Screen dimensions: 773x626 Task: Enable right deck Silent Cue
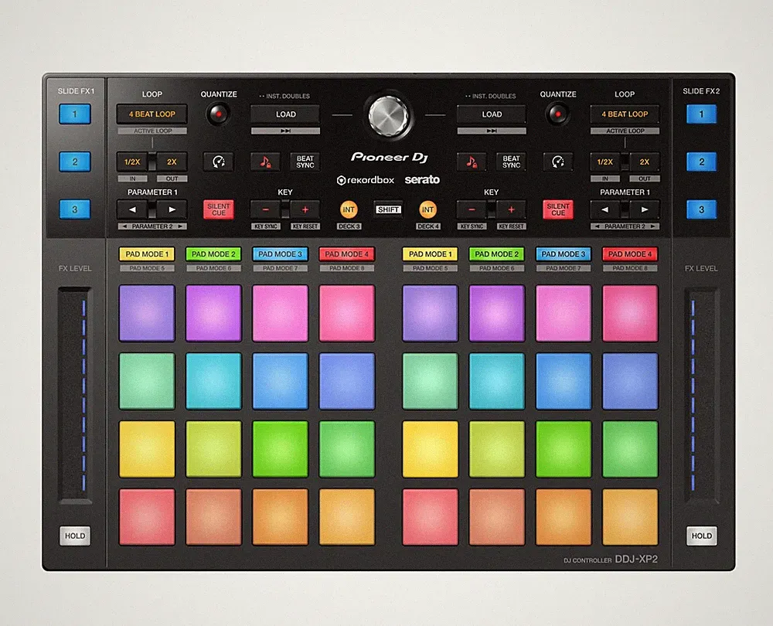[x=557, y=209]
